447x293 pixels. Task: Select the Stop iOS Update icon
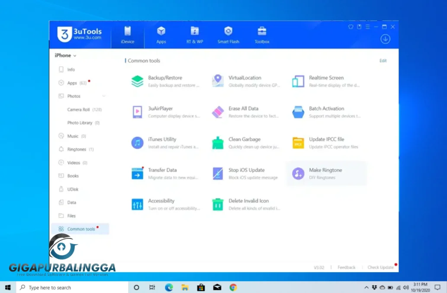(218, 173)
